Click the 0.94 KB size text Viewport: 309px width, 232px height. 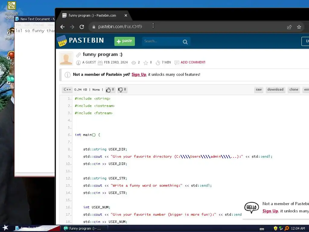(x=81, y=89)
